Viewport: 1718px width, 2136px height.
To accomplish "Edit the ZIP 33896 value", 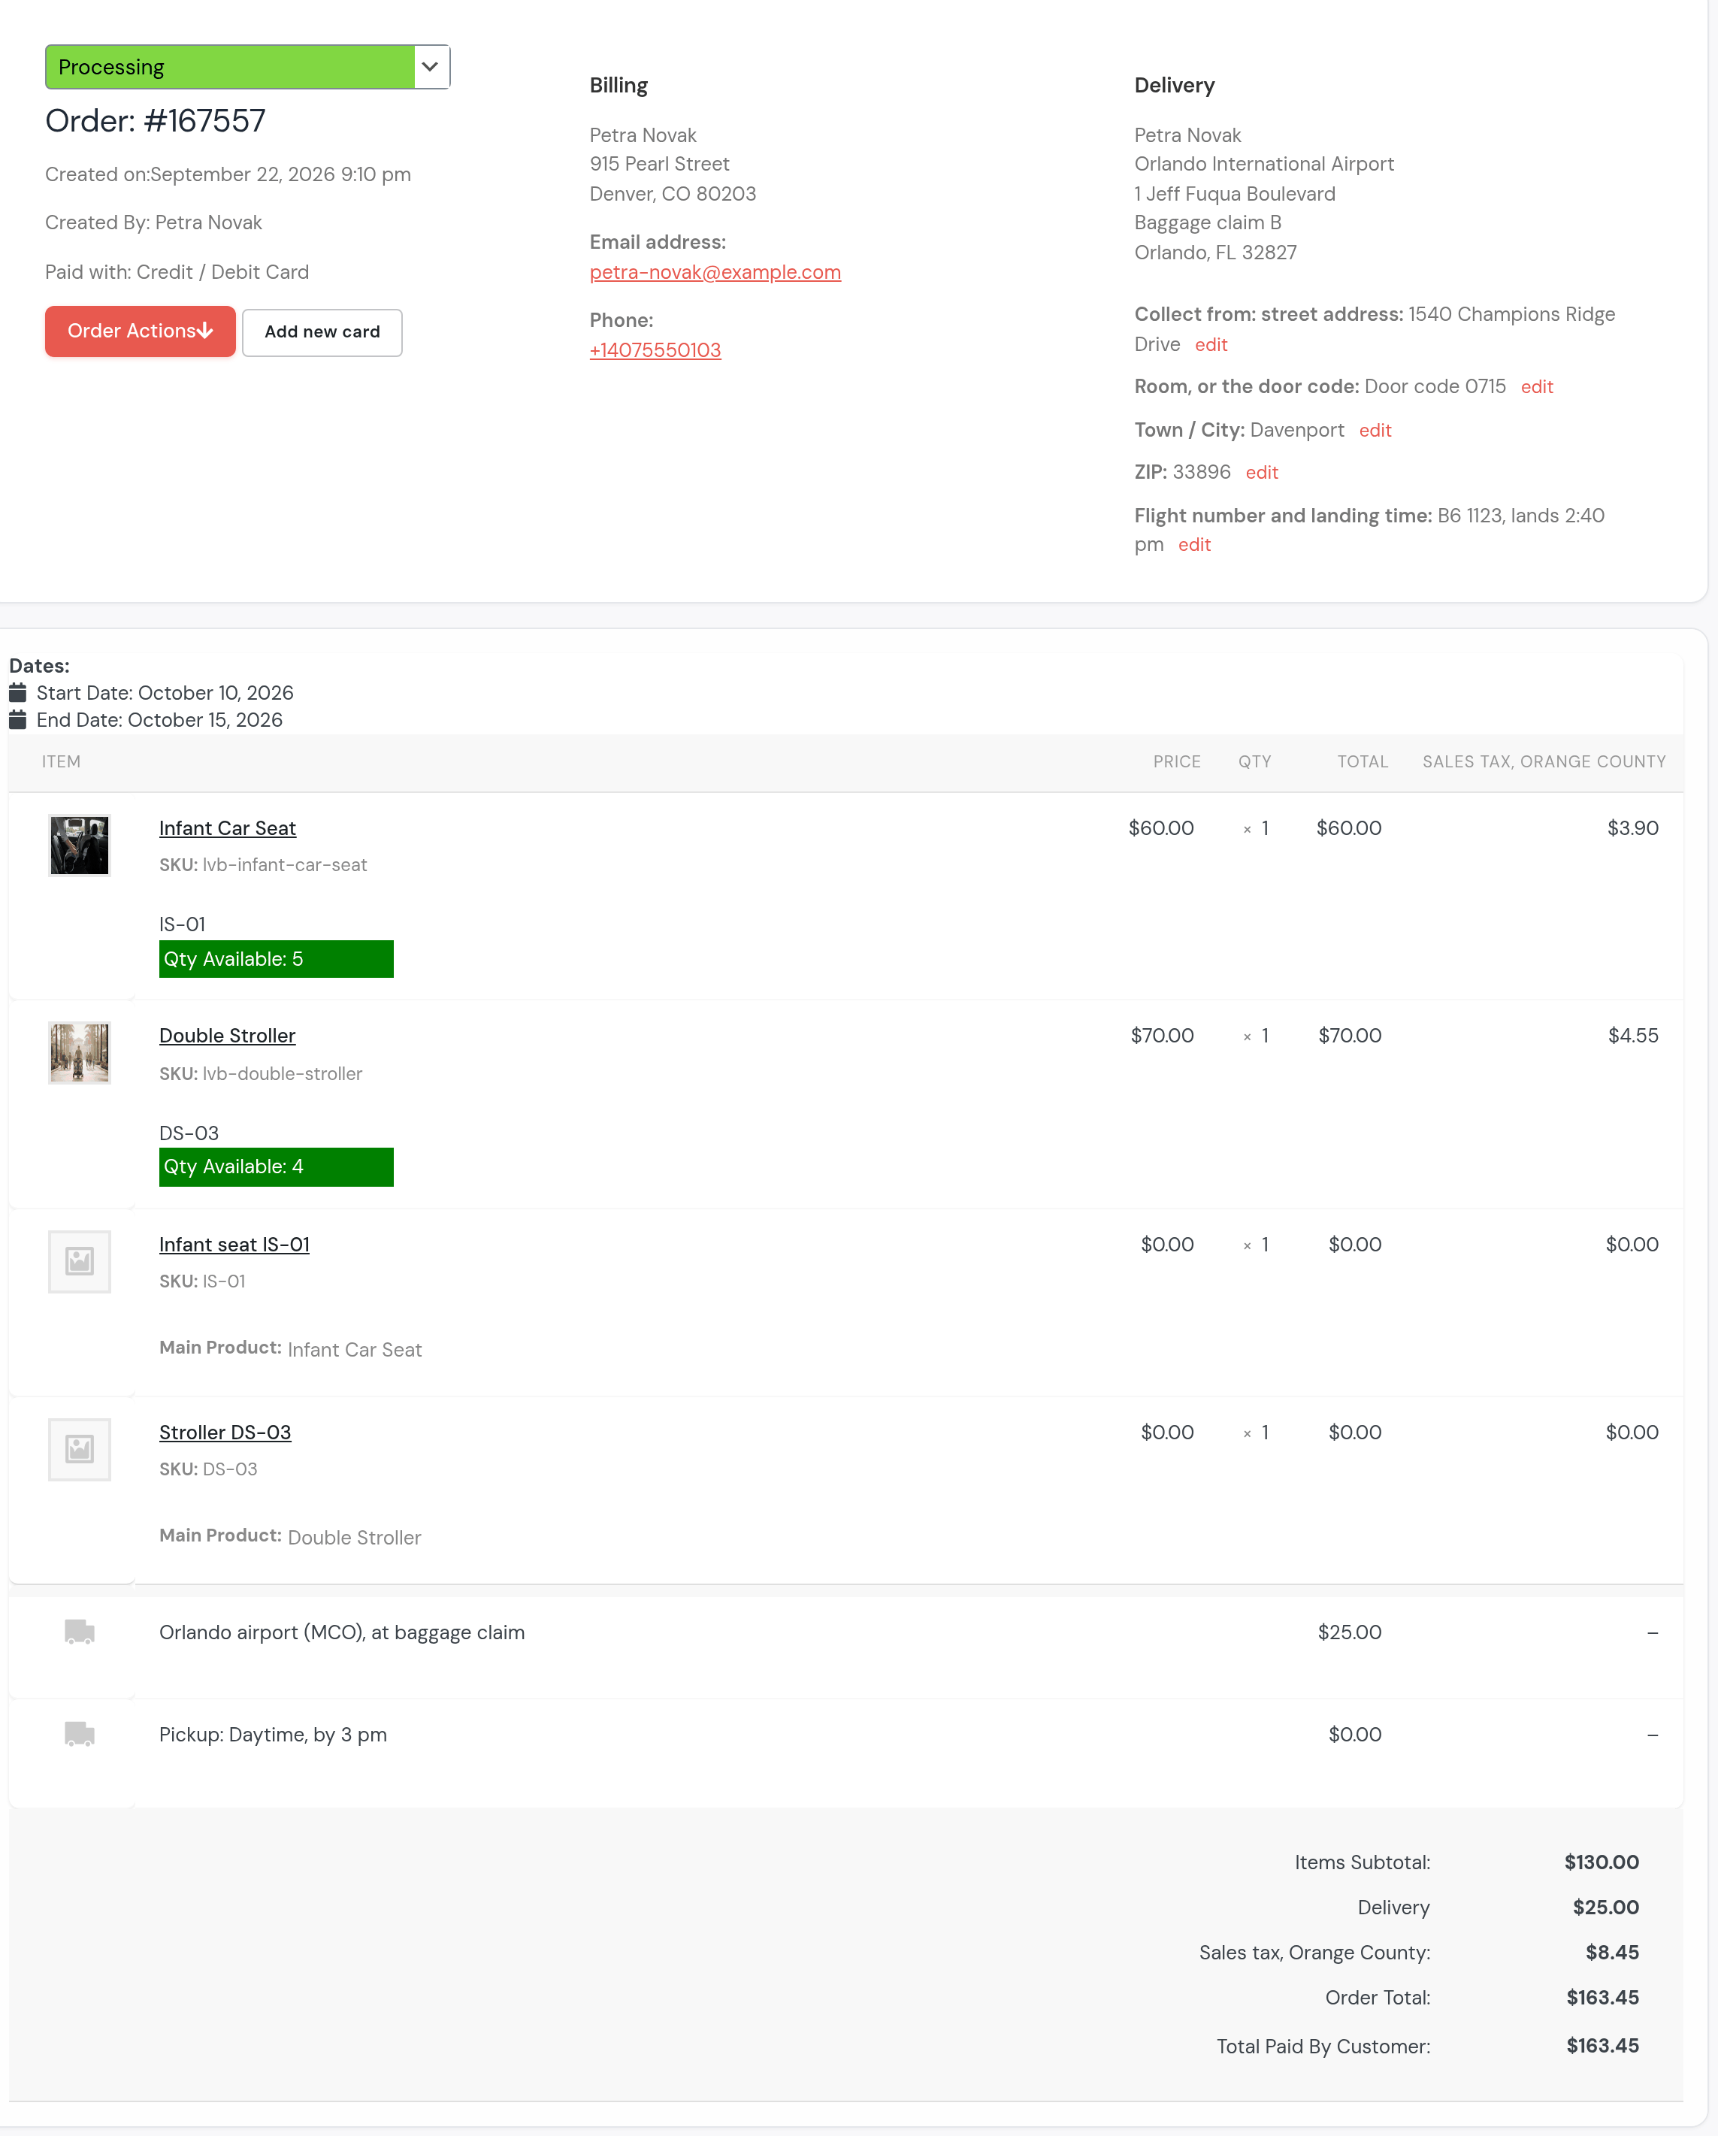I will (x=1261, y=473).
